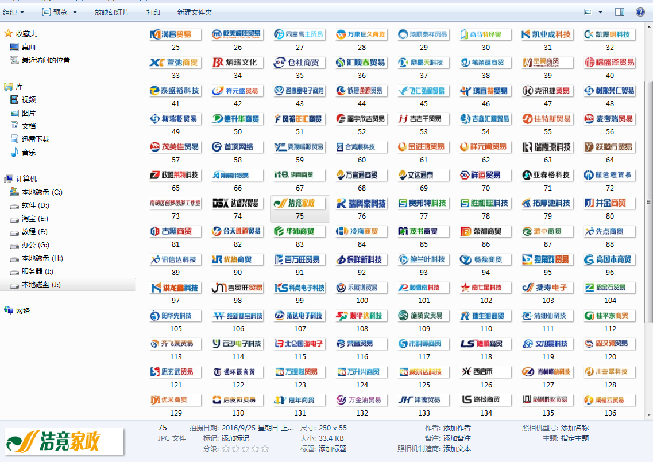The height and width of the screenshot is (462, 653).
Task: Expand the 预览 dropdown arrow
Action: (75, 13)
